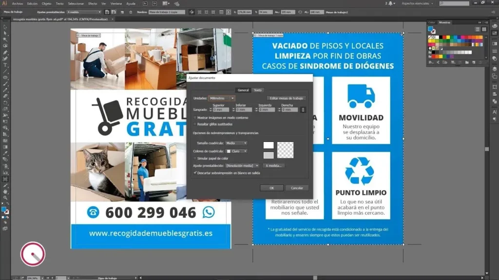This screenshot has height=280, width=499.
Task: Check Resaltar glifos sustituidos option
Action: (195, 124)
